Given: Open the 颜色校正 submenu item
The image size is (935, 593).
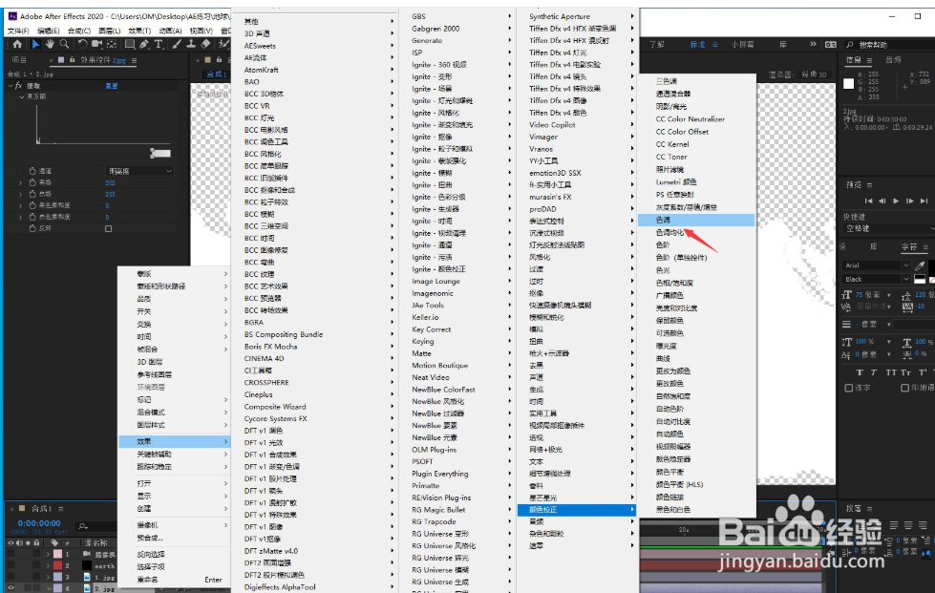Looking at the screenshot, I should tap(577, 510).
